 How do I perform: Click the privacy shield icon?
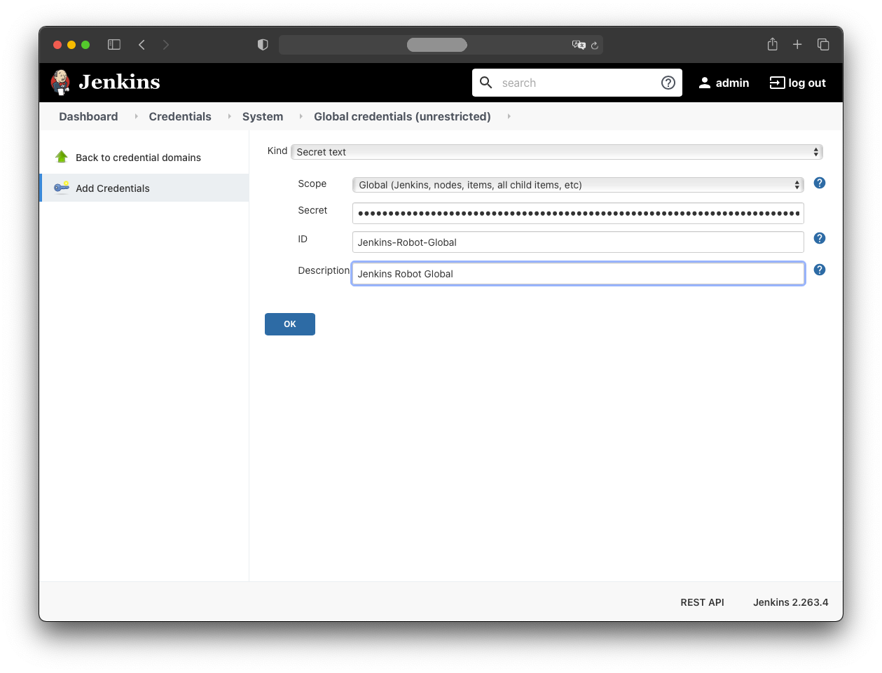263,45
